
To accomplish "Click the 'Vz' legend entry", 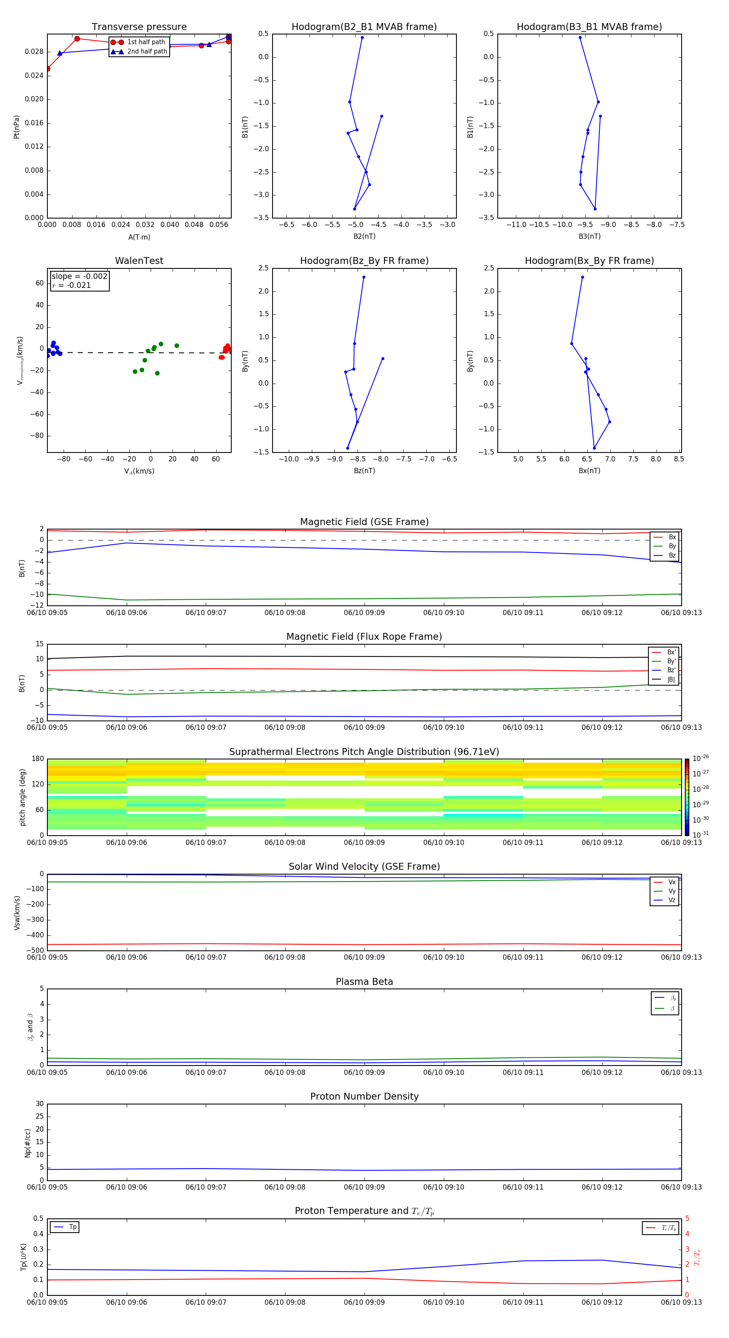I will pyautogui.click(x=665, y=900).
